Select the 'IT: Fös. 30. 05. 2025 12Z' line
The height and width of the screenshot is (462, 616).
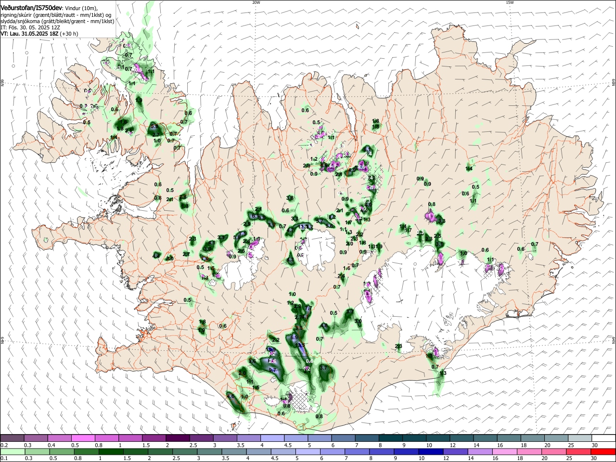tap(30, 27)
